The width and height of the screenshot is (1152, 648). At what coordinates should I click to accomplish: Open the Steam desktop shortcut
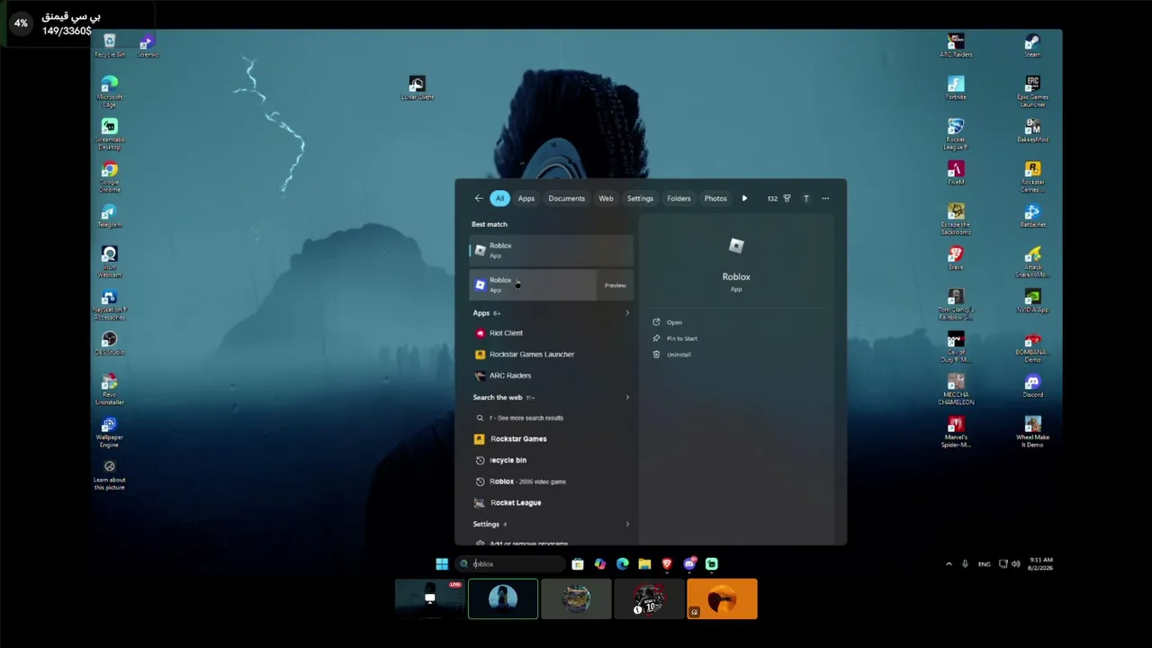click(1032, 46)
